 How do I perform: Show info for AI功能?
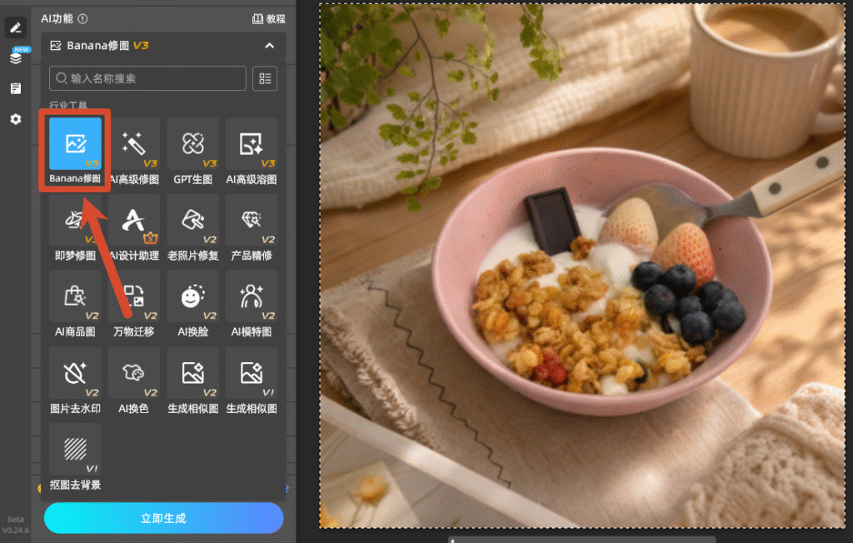(82, 18)
